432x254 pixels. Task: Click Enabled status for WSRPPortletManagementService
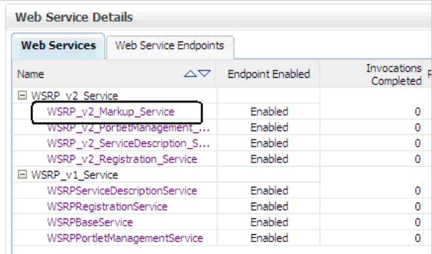click(269, 238)
